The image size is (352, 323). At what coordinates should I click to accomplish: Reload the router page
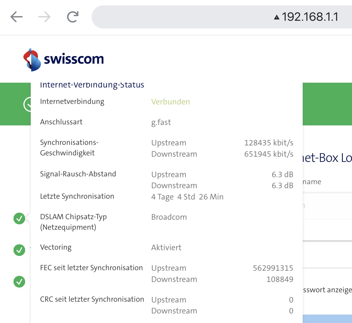coord(72,17)
